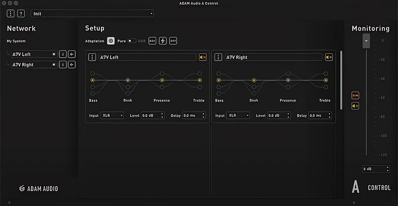
Task: Open the three-dot main menu beside the help button
Action: 10,13
